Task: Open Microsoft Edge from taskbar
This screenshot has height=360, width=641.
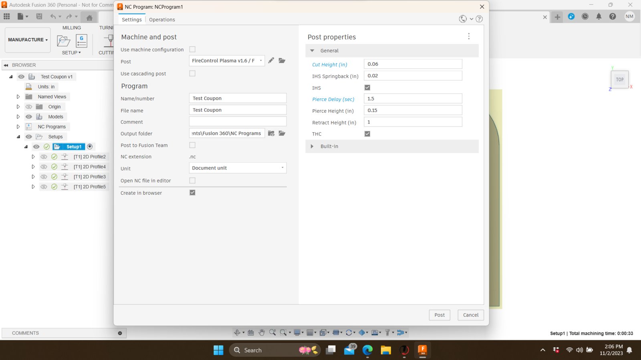Action: point(367,350)
